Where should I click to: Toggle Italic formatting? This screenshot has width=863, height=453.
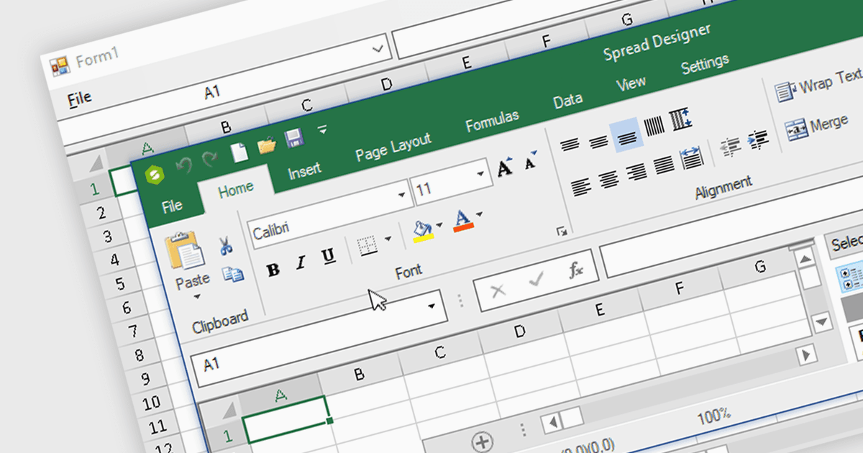coord(301,263)
